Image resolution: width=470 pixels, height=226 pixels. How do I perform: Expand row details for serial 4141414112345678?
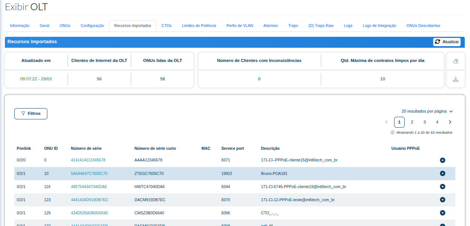(x=443, y=160)
